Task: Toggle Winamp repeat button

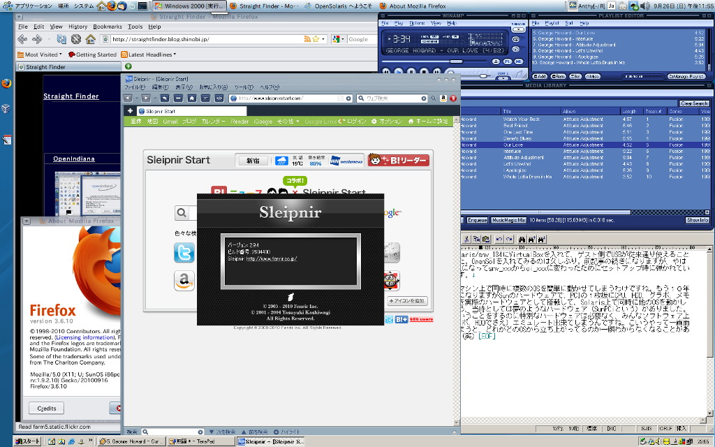Action: 516,39
